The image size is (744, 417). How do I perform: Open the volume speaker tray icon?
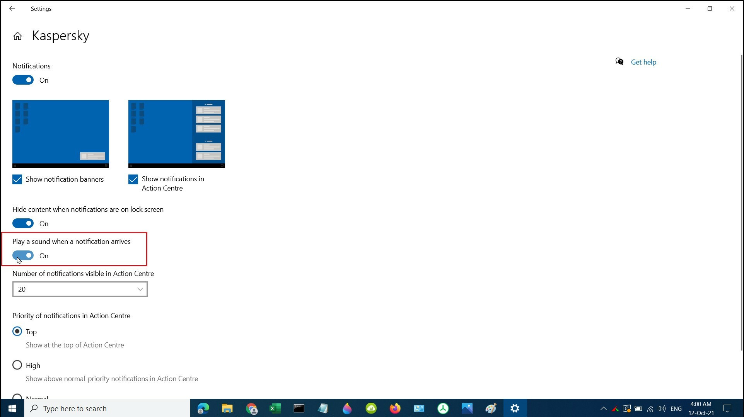(662, 408)
